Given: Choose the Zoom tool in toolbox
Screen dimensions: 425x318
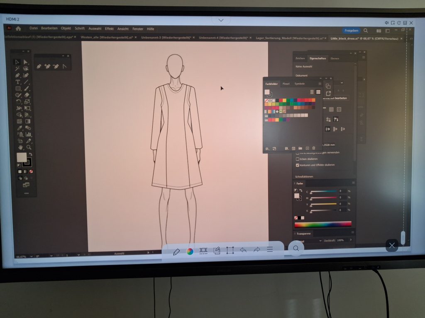Looking at the screenshot, I should 29,147.
